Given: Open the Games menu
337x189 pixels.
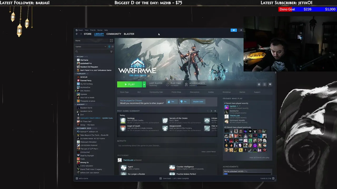Looking at the screenshot, I should (100, 30).
